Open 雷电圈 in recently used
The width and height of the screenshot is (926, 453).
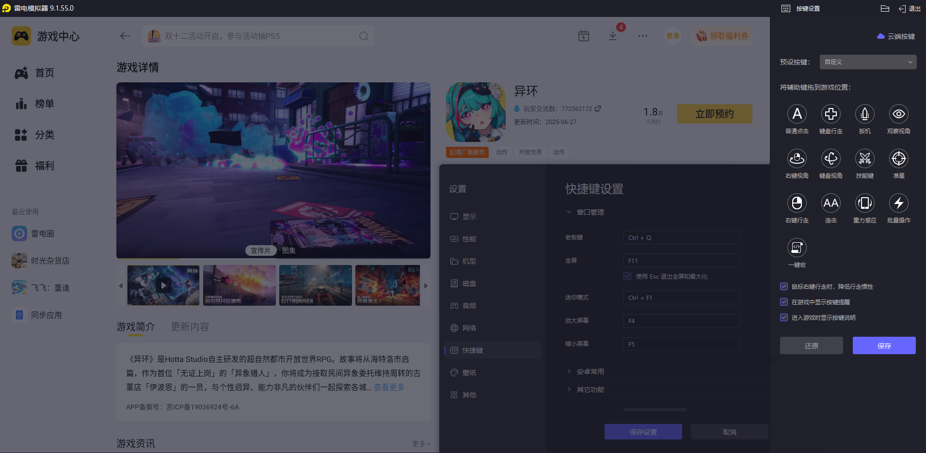click(33, 234)
